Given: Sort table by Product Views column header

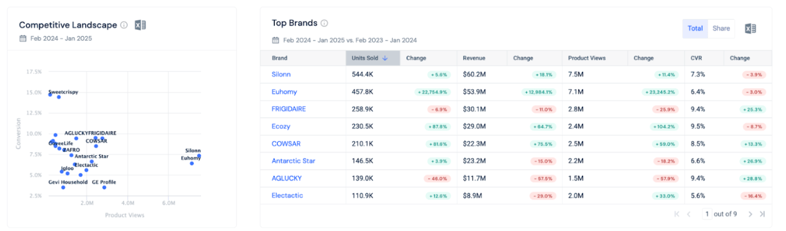Looking at the screenshot, I should tap(595, 58).
